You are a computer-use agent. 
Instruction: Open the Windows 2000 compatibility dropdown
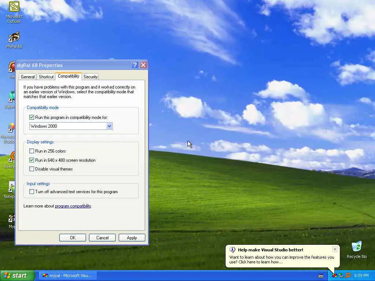(x=109, y=126)
